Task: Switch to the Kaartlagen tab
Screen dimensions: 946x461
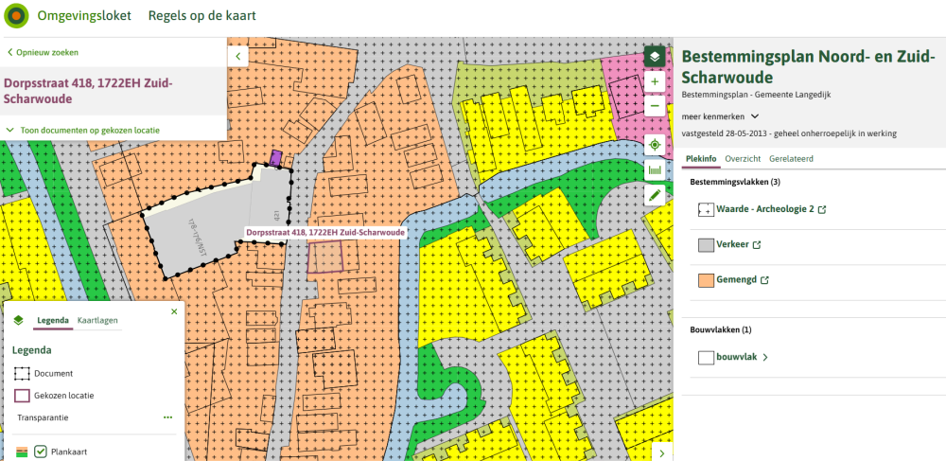Action: (97, 321)
